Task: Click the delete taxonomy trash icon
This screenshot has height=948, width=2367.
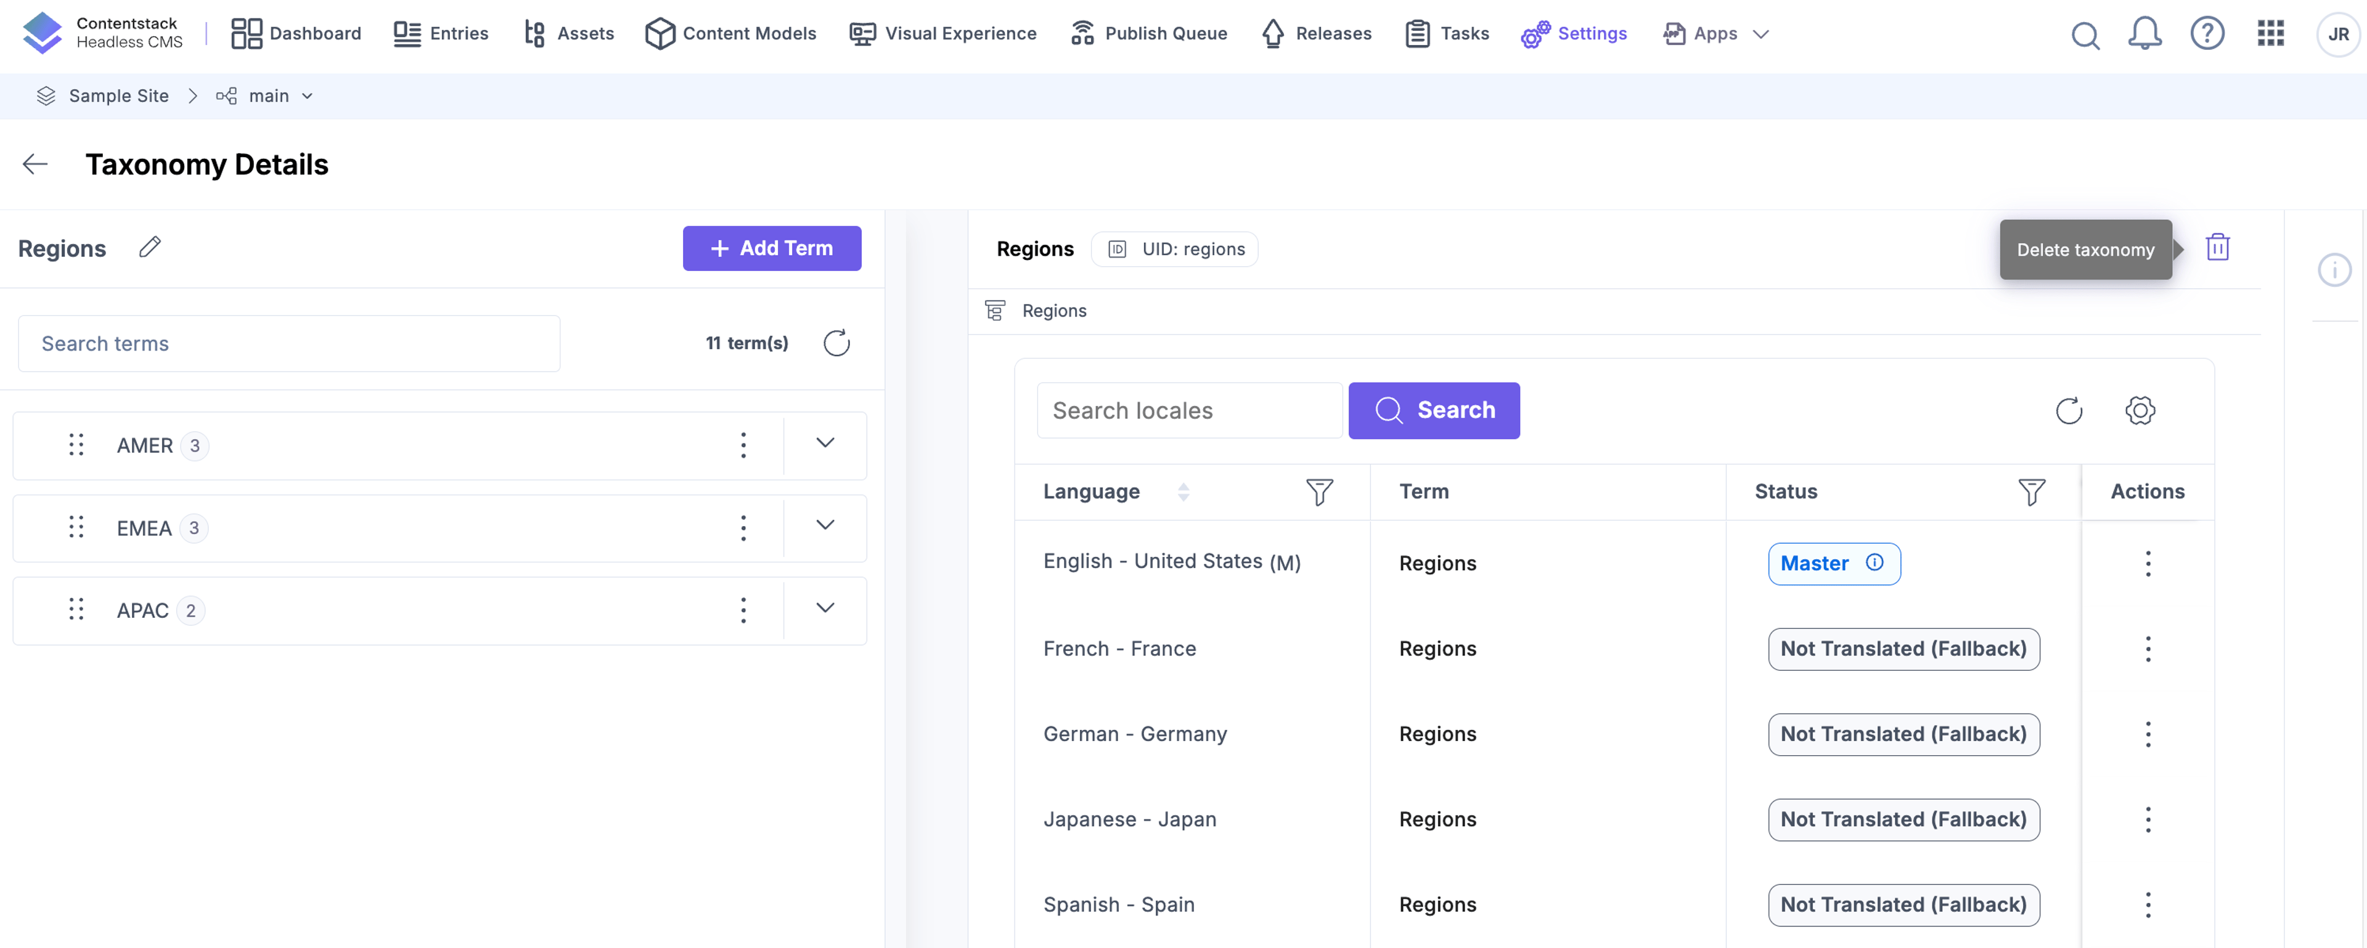Action: tap(2217, 248)
